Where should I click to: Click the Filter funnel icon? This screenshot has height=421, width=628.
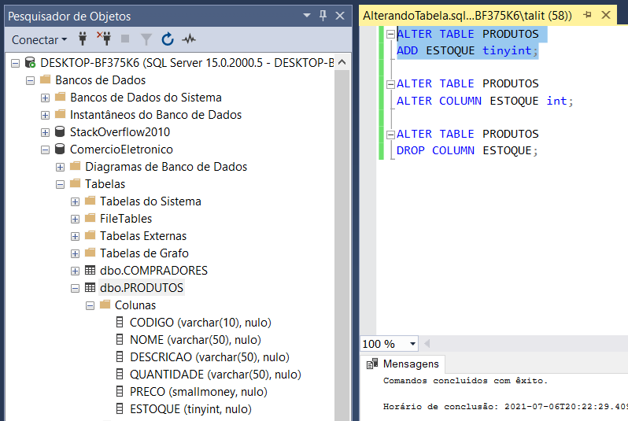click(x=146, y=39)
